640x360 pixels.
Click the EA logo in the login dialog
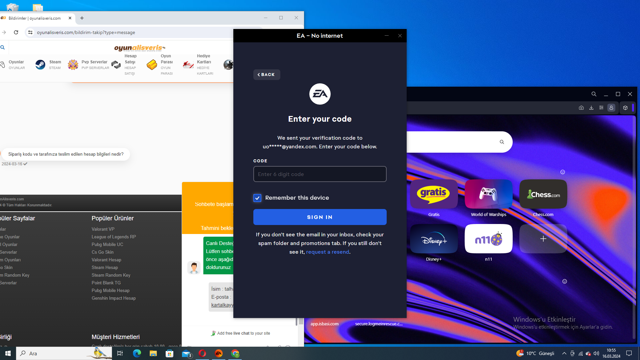coord(320,94)
